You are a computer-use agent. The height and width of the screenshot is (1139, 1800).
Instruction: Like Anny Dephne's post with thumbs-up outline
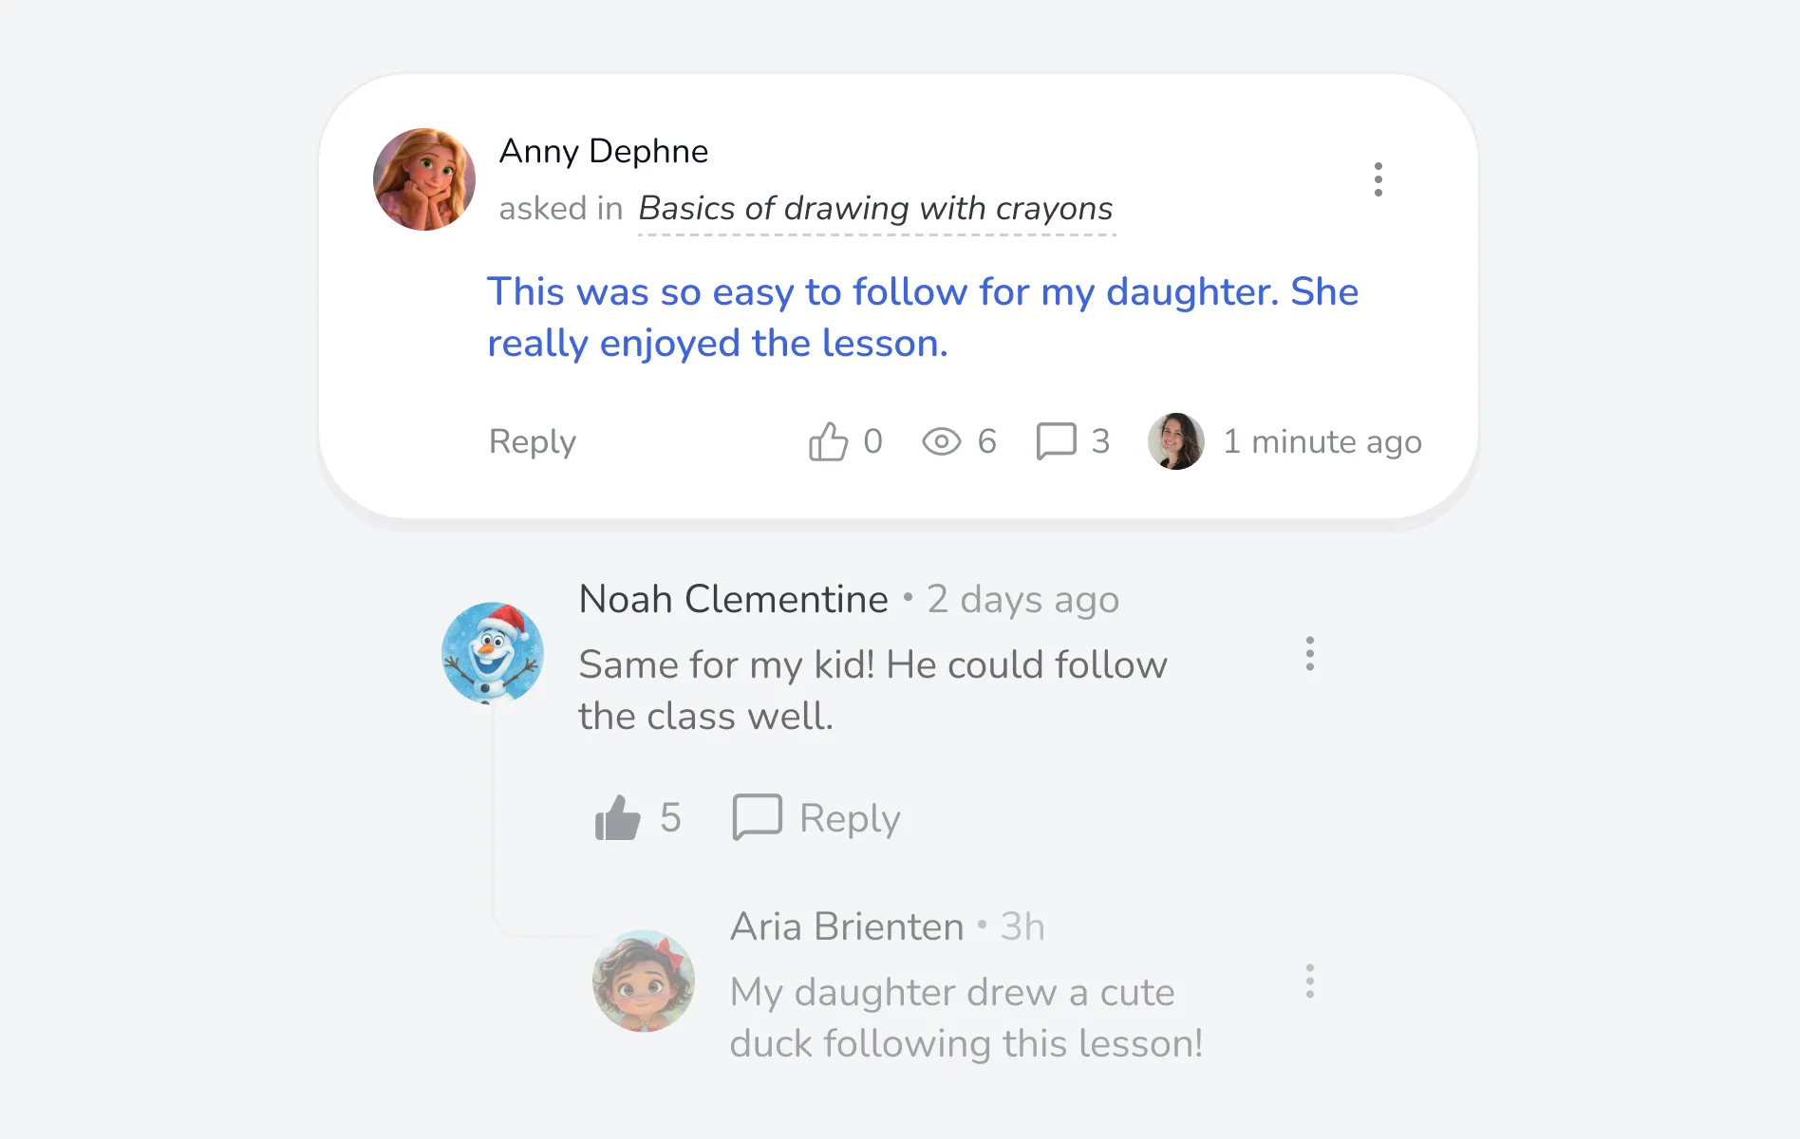pyautogui.click(x=828, y=441)
